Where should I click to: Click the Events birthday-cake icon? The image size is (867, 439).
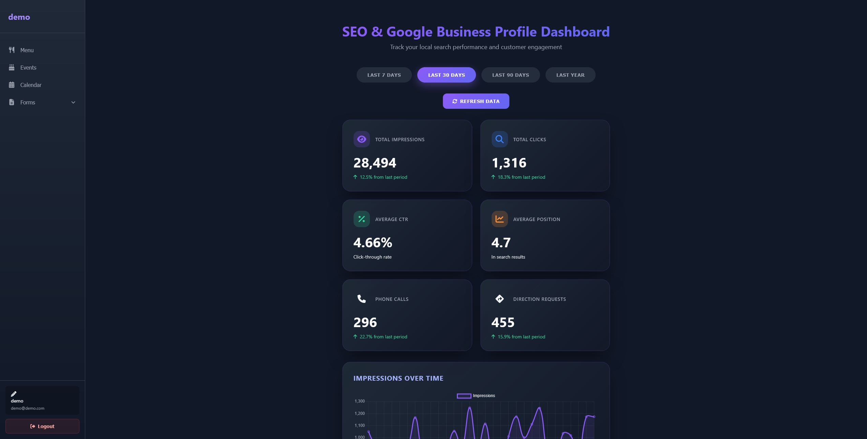[x=12, y=67]
